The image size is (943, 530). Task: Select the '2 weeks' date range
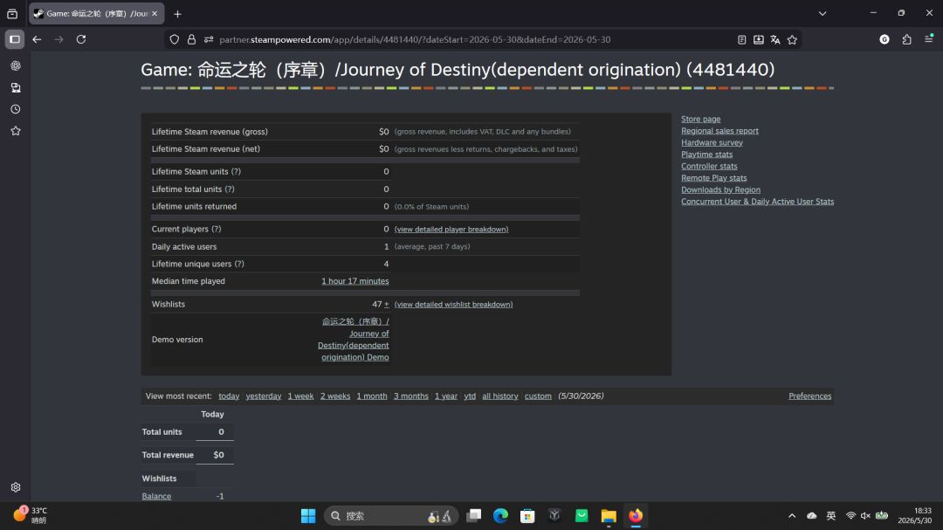coord(335,396)
